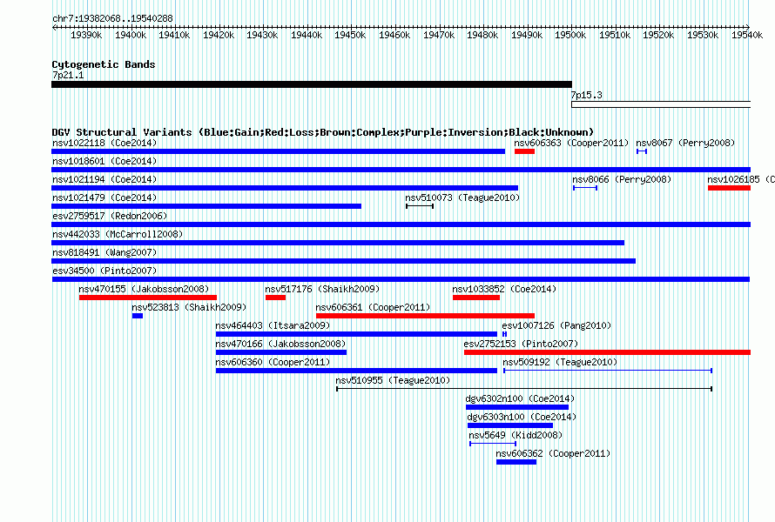This screenshot has height=522, width=775.
Task: Click the red bar under nsv606361
Action: coord(425,316)
